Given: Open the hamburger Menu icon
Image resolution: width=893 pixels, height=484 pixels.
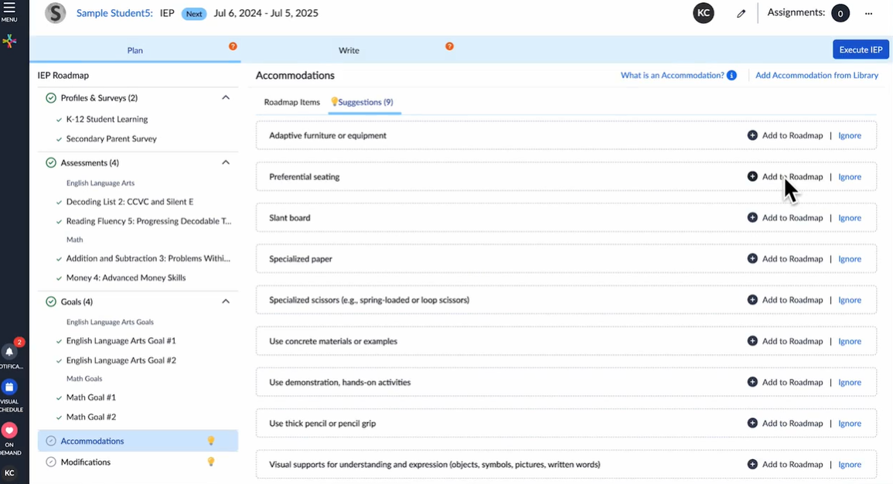Looking at the screenshot, I should (x=9, y=9).
